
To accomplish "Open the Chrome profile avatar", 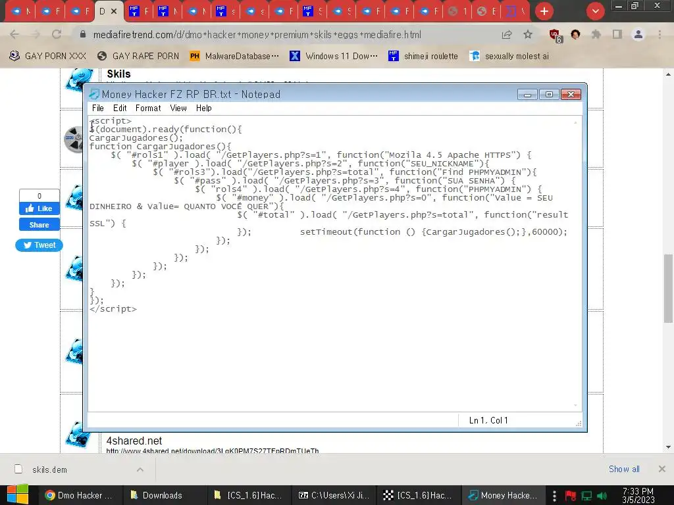I will (x=638, y=34).
